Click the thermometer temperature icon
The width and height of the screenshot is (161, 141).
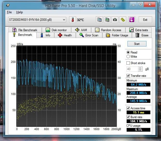[72, 20]
